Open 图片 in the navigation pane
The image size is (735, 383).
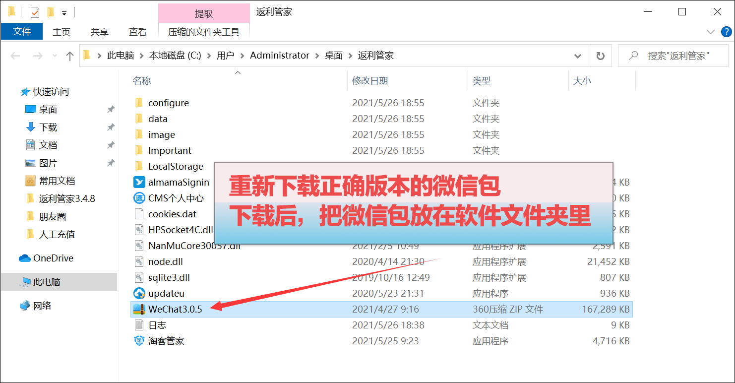[x=48, y=163]
